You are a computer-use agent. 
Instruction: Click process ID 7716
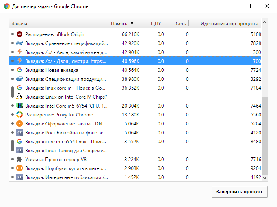pyautogui.click(x=256, y=160)
